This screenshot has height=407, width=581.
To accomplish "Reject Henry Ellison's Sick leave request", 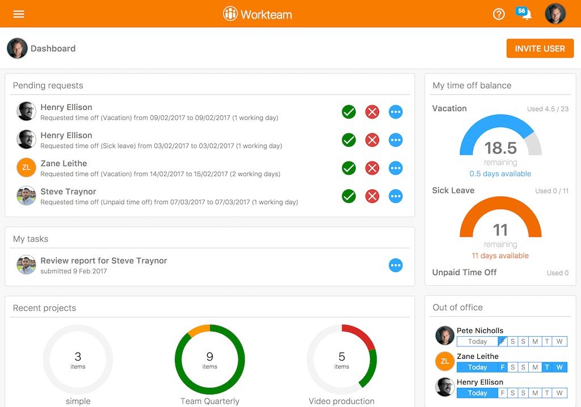I will pos(372,140).
